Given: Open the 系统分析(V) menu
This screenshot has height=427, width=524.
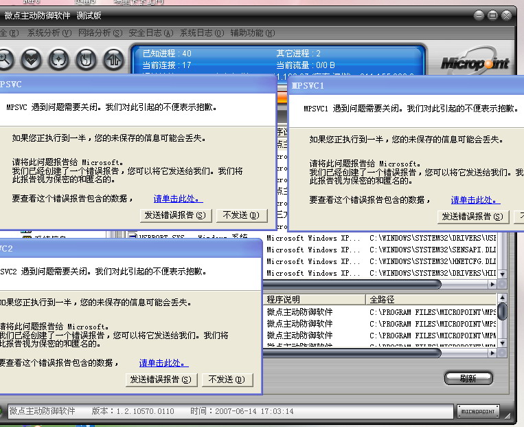Looking at the screenshot, I should click(49, 33).
